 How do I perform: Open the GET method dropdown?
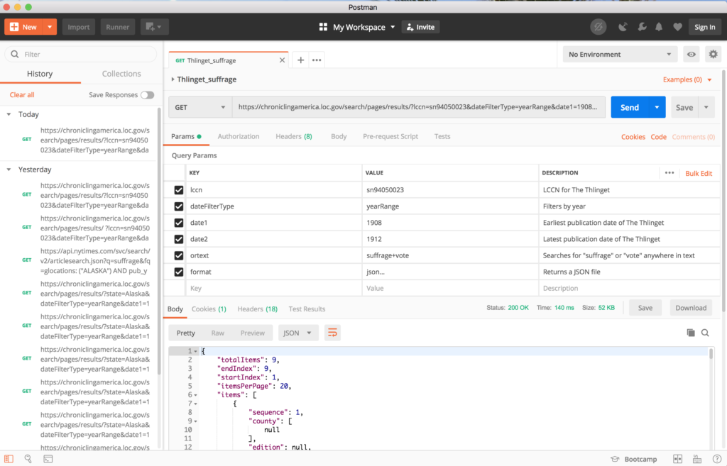click(x=199, y=107)
